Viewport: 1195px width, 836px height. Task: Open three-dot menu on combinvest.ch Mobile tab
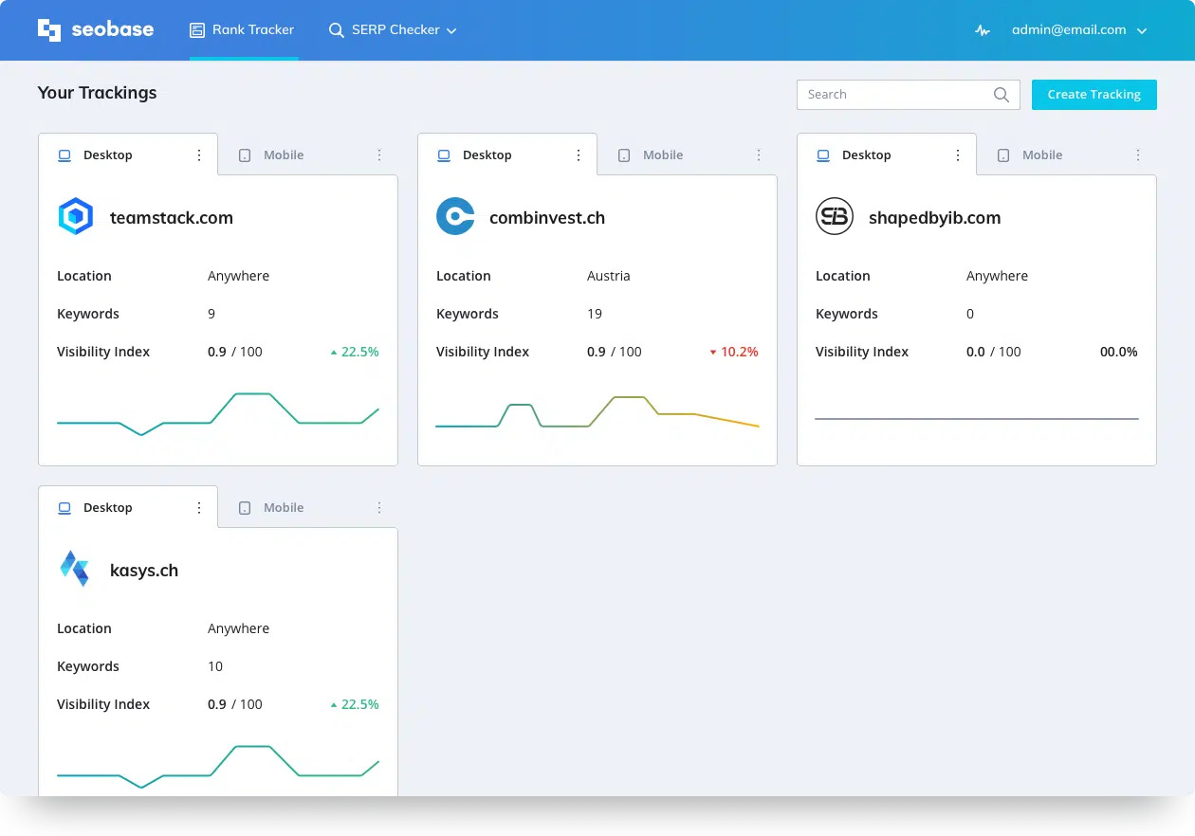759,155
